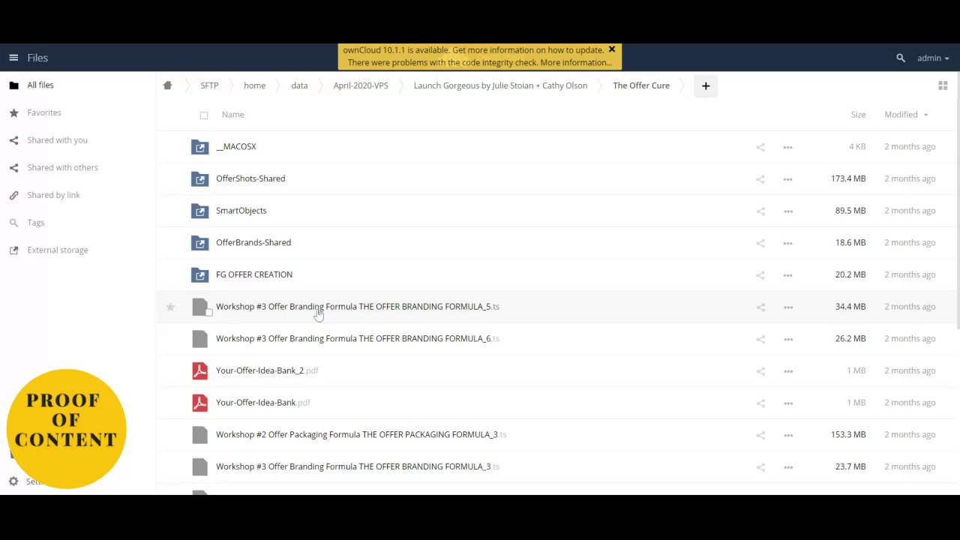More actions menu for FG OFFER CREATION
960x540 pixels.
pos(788,275)
